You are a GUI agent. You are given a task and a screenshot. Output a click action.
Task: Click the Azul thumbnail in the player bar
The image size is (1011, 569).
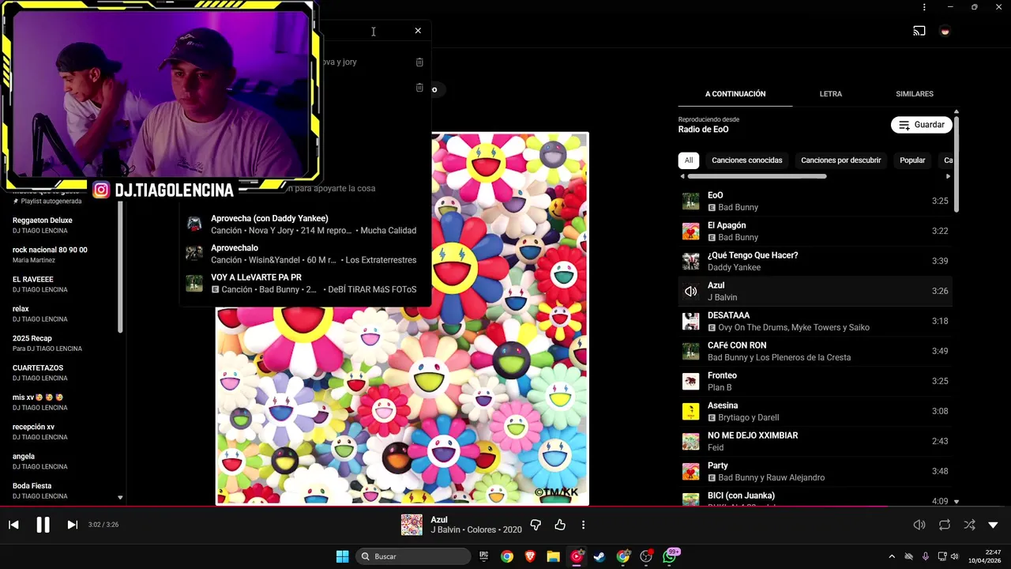(412, 525)
